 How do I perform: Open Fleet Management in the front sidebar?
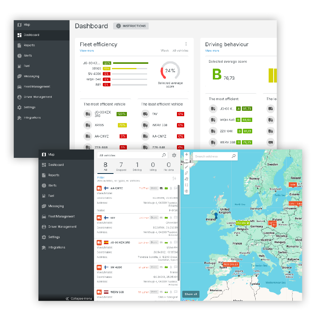point(61,216)
